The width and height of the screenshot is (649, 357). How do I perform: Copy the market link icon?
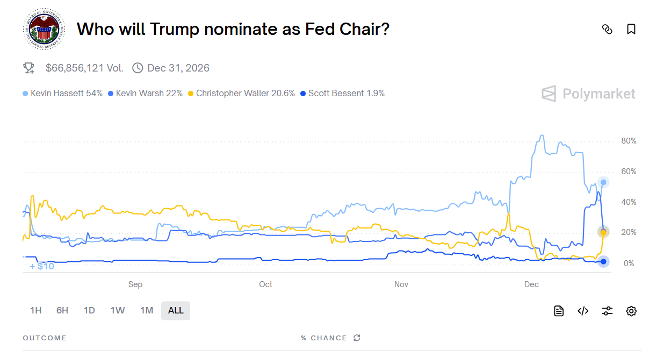click(607, 29)
